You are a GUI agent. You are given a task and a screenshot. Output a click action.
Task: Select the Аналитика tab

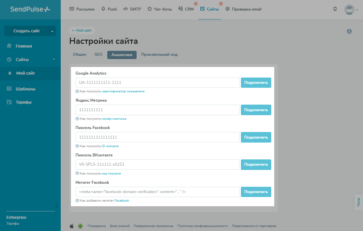[122, 55]
